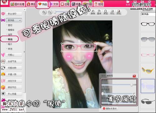Click the 打开 open folder icon
The image size is (156, 113).
click(x=128, y=2)
